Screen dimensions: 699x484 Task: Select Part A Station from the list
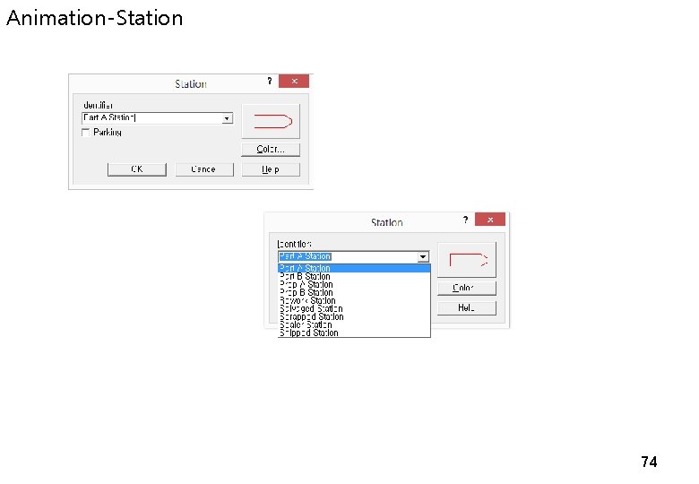354,268
